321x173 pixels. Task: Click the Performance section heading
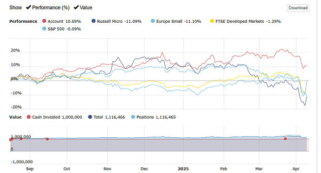23,21
